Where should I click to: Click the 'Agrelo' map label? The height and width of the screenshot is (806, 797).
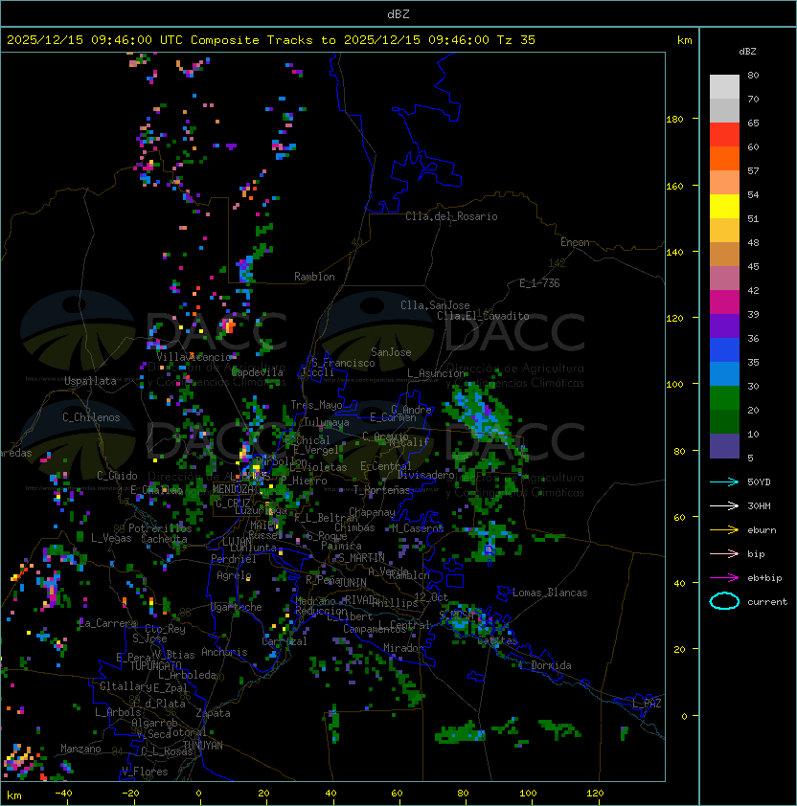click(234, 575)
